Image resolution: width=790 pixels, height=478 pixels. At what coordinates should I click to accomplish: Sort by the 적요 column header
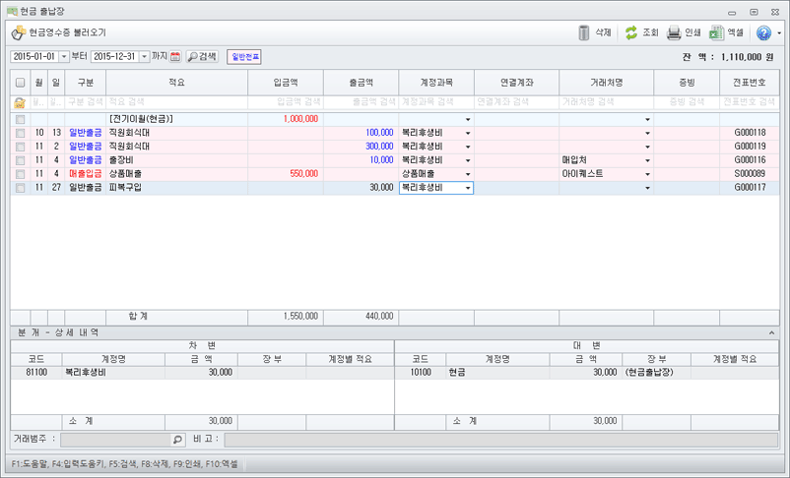click(x=177, y=83)
